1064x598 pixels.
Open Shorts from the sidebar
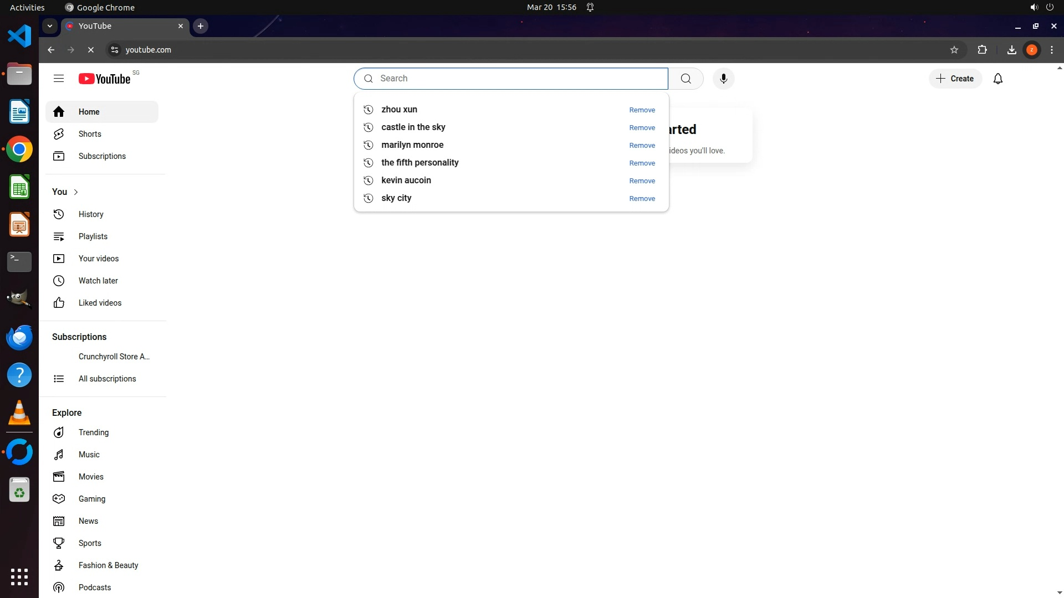point(90,134)
